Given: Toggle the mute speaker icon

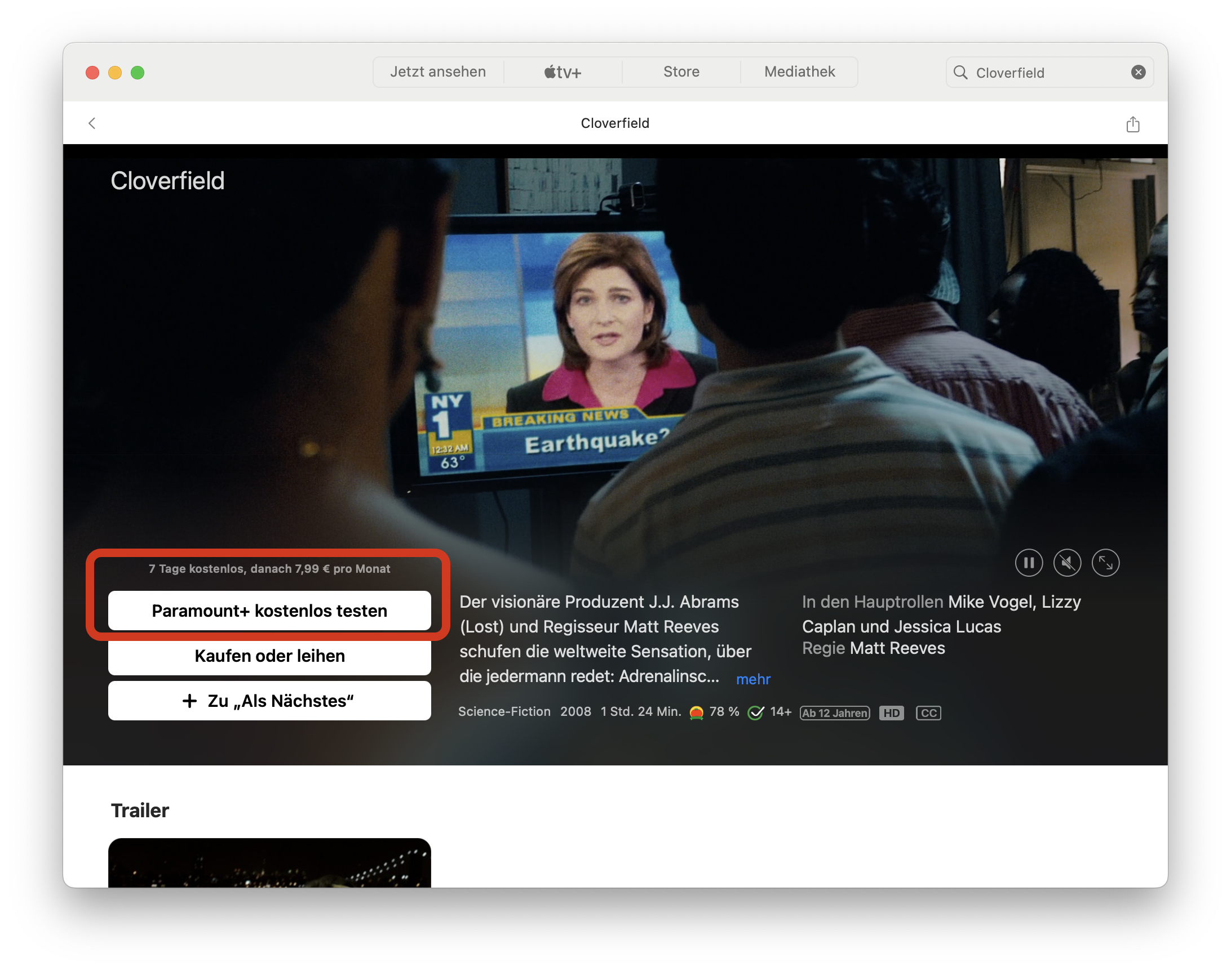Looking at the screenshot, I should click(1066, 563).
